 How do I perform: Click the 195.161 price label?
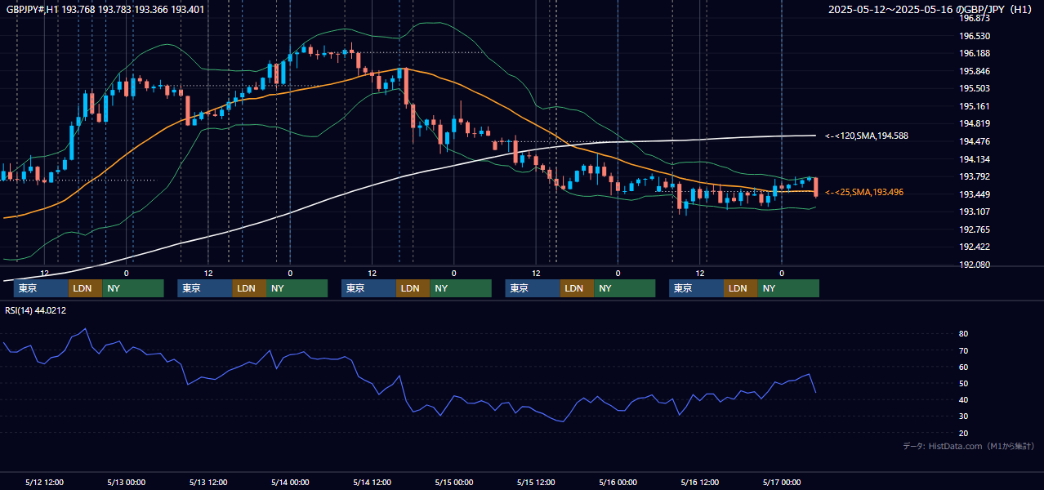coord(975,106)
